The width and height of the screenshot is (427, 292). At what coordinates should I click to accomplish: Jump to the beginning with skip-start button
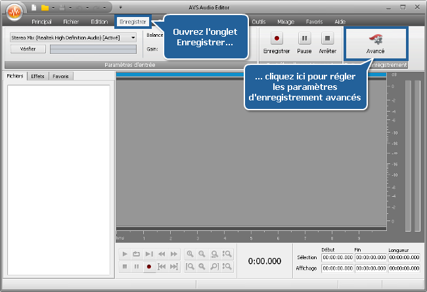point(162,266)
